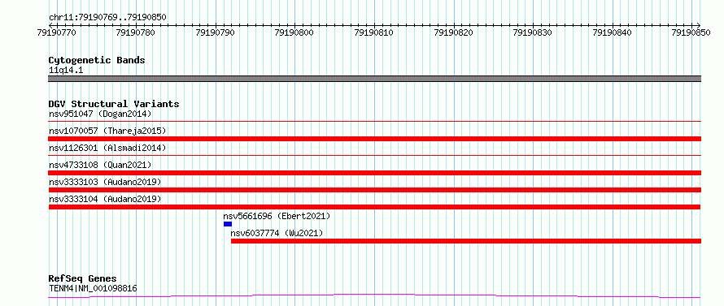Click the Cytogenetic Bands track title
This screenshot has height=306, width=724.
tap(97, 60)
